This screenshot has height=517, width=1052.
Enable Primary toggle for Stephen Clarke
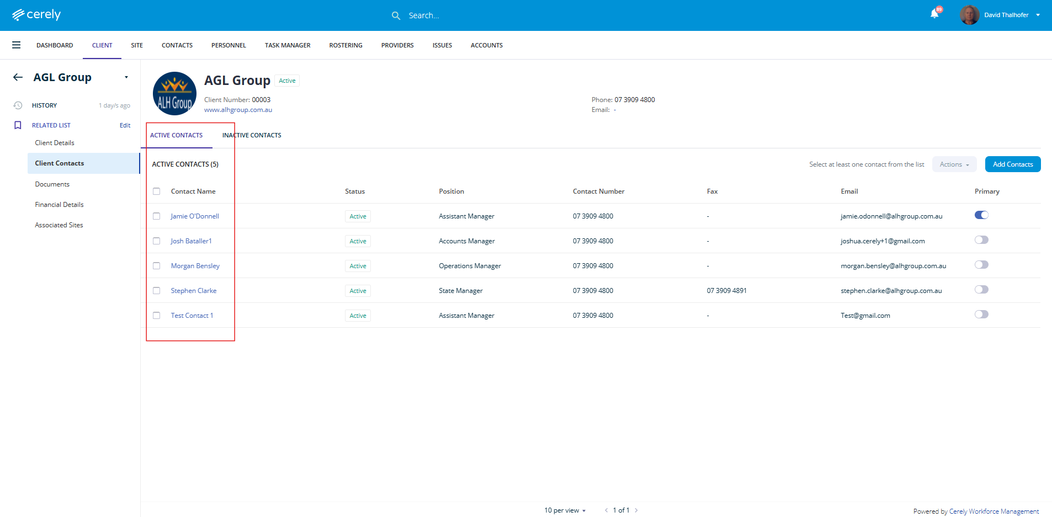981,290
